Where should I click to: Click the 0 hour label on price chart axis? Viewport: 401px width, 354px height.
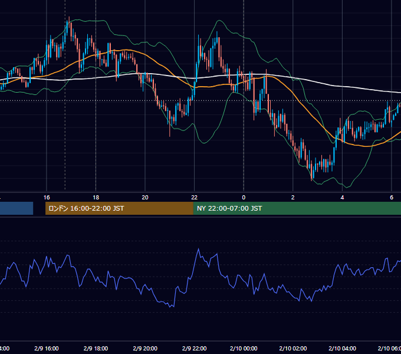tap(244, 197)
